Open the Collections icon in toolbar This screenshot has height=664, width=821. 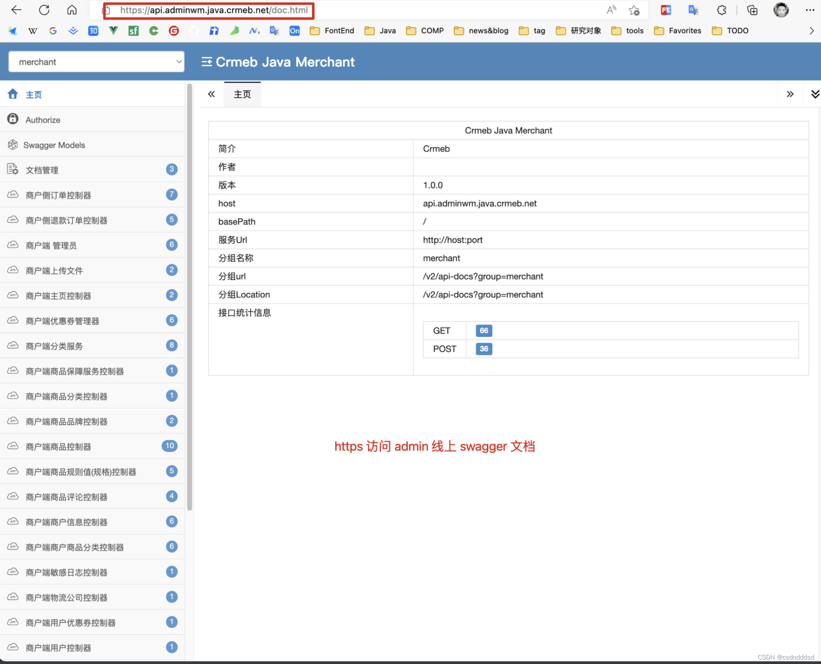pos(752,10)
